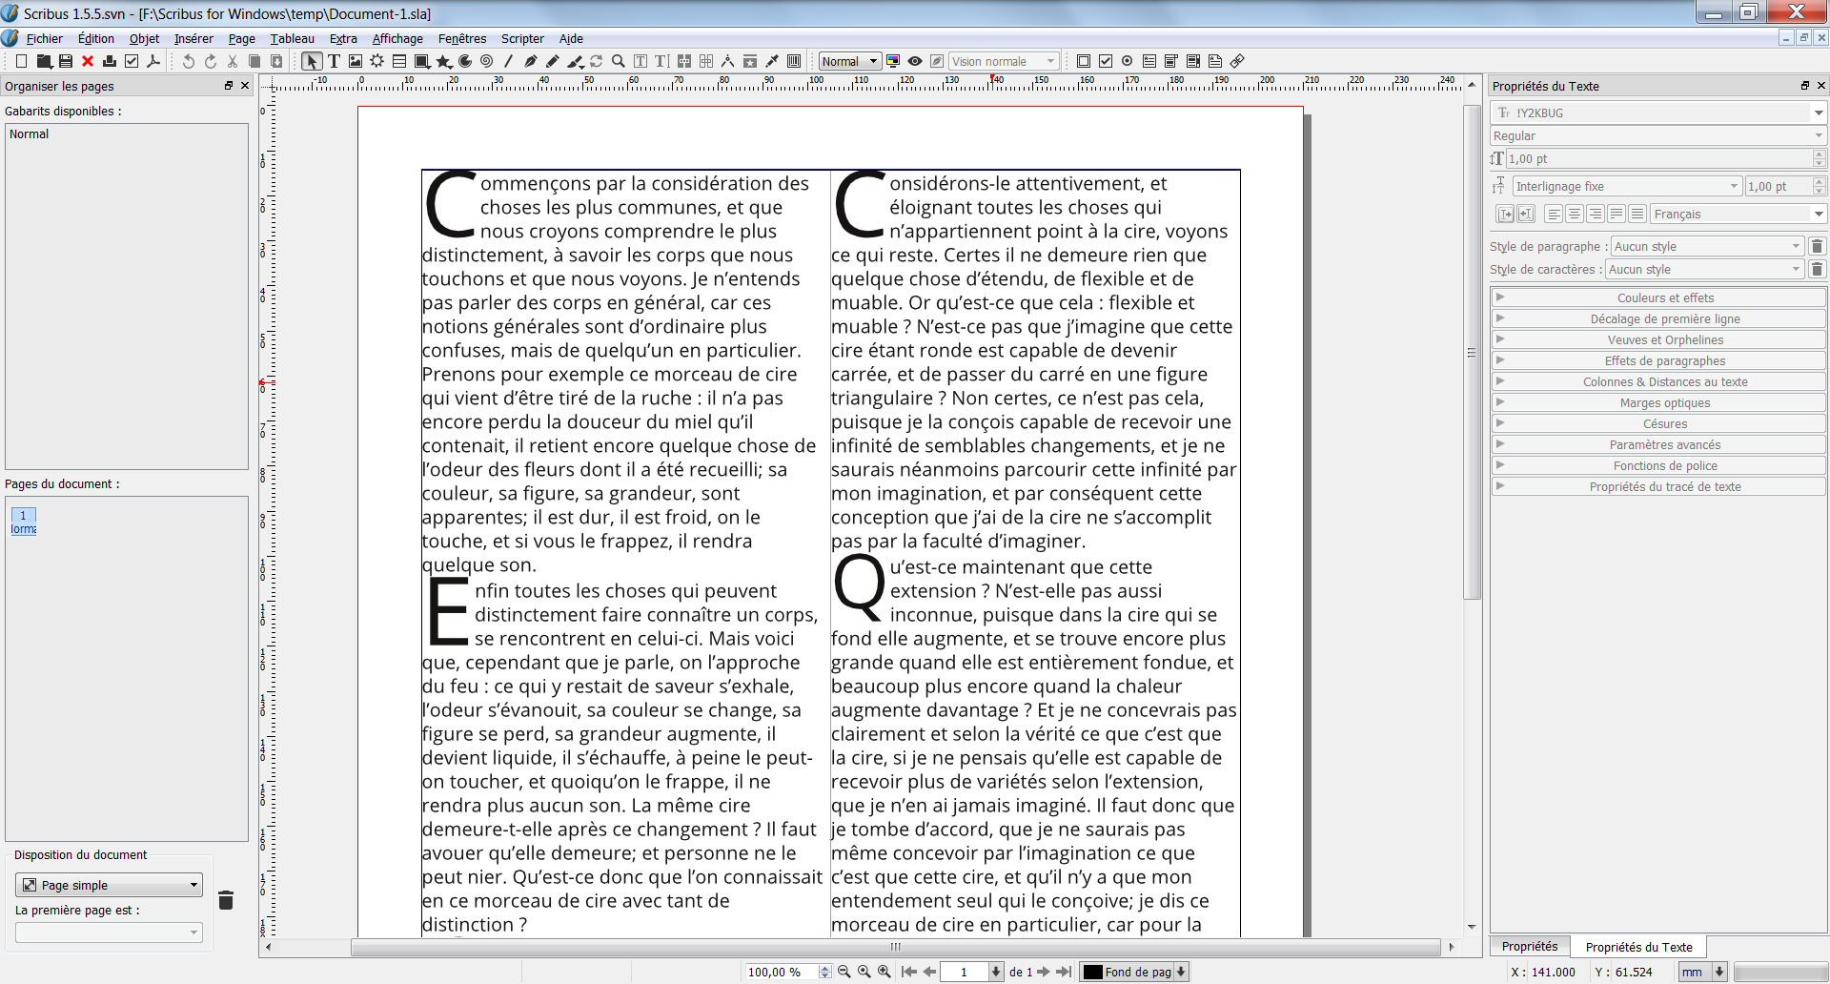
Task: Expand the Marges optiques section
Action: tap(1658, 402)
